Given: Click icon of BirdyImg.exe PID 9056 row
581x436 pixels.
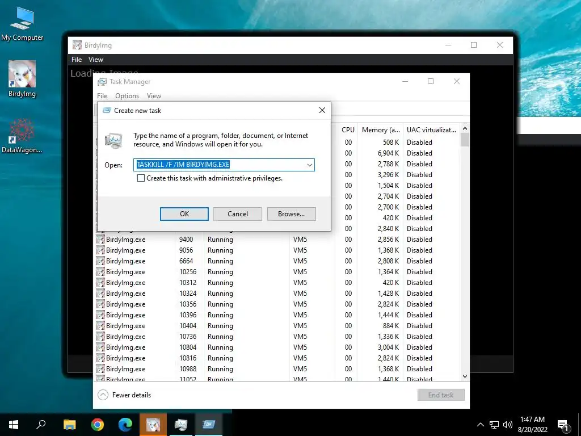Looking at the screenshot, I should [100, 250].
